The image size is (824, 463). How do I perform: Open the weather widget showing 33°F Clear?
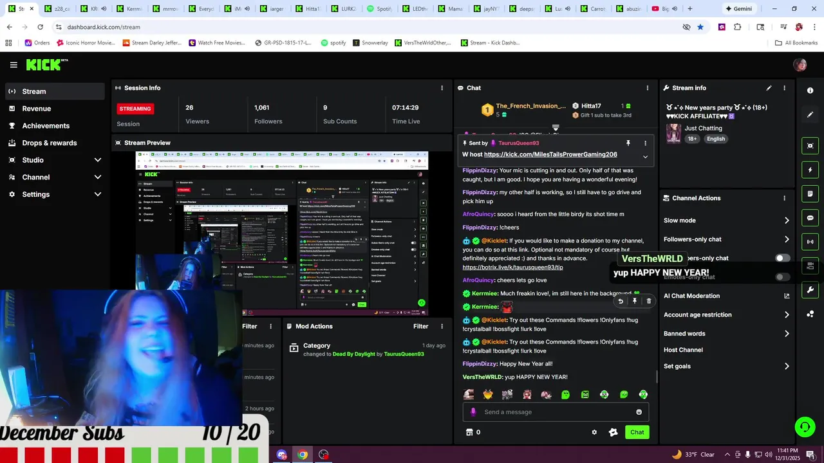(x=693, y=455)
